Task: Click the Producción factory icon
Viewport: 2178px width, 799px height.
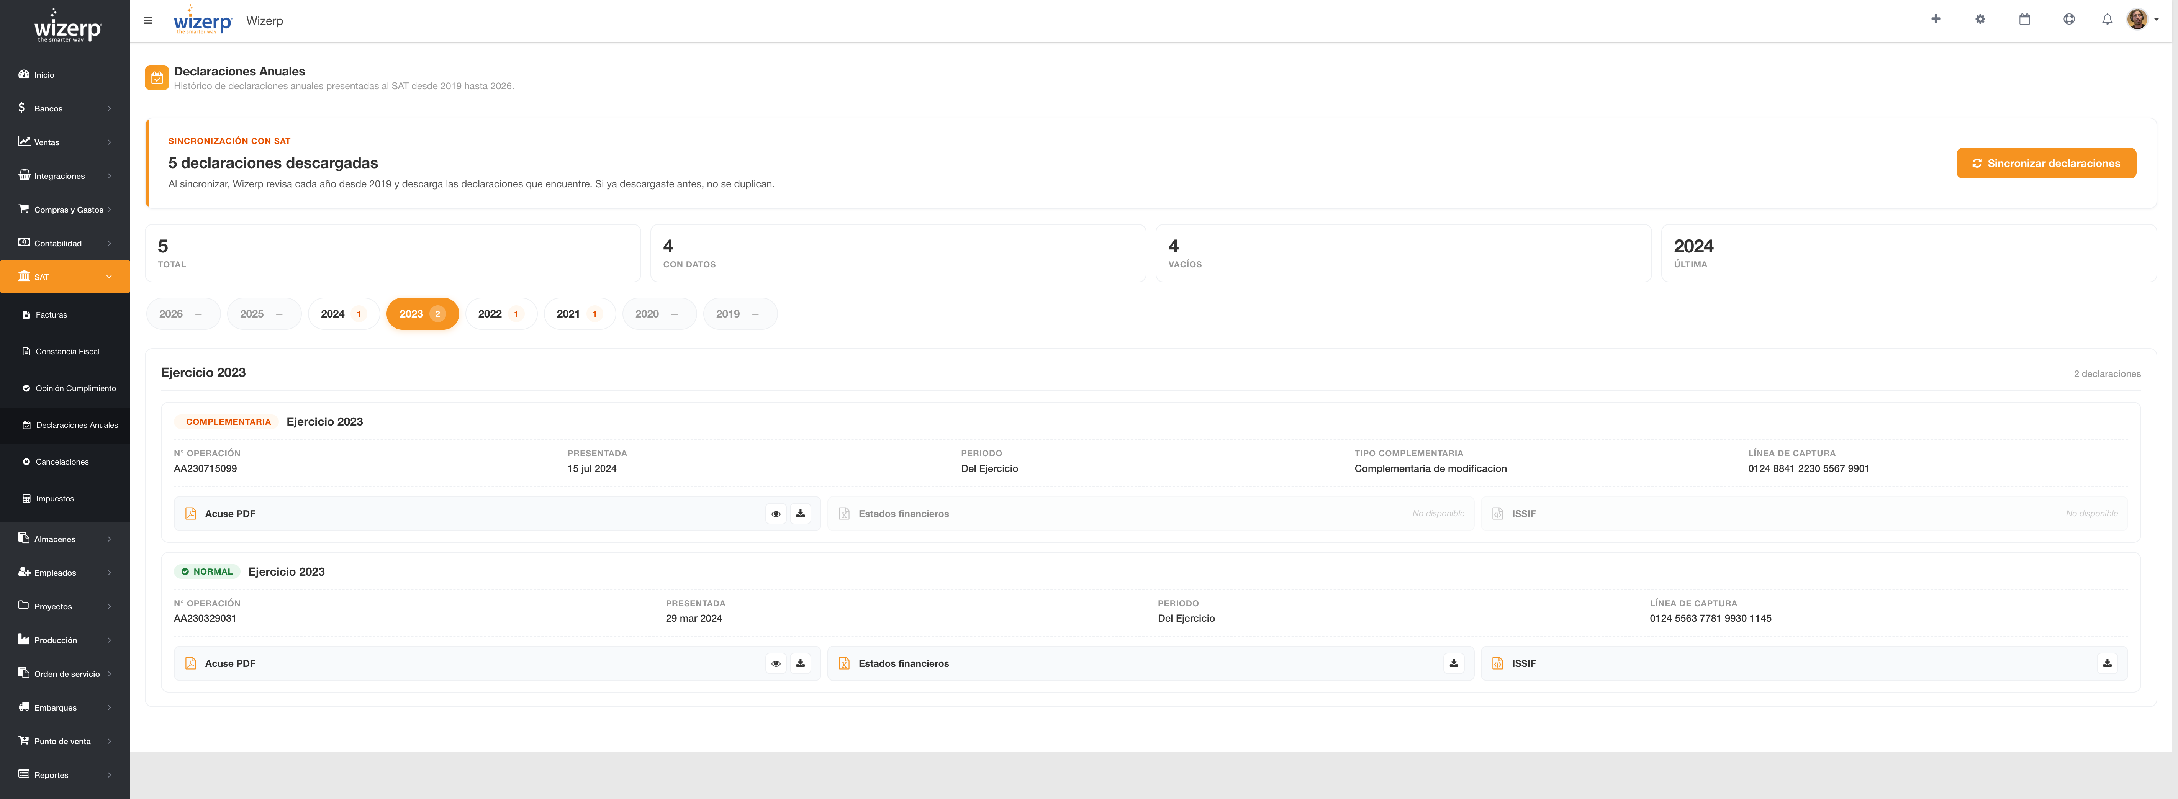Action: pyautogui.click(x=24, y=639)
